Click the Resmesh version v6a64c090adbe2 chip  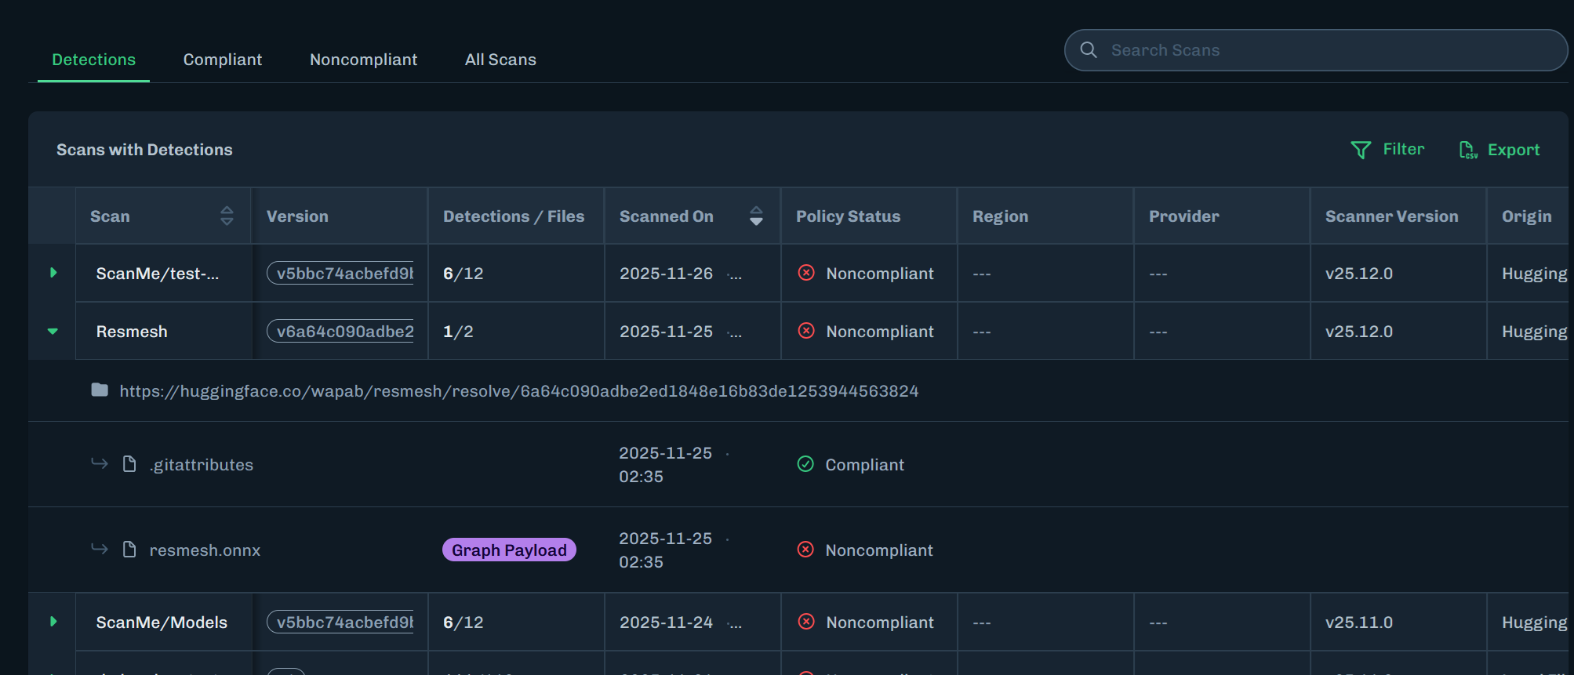pyautogui.click(x=342, y=332)
